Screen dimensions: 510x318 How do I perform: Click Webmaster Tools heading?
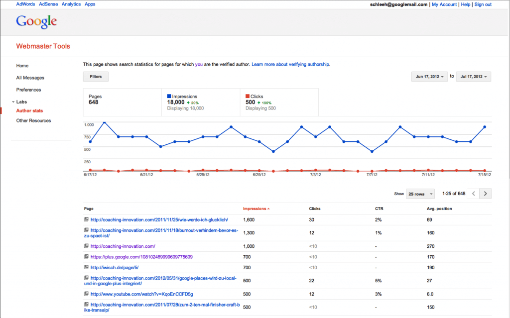click(x=43, y=46)
